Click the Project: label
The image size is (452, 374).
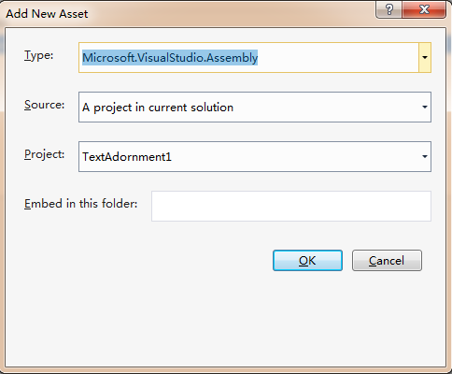click(45, 154)
